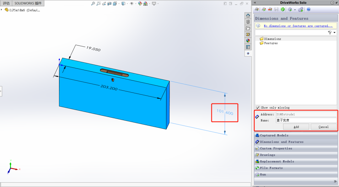Open the SOLIDWORKS Resources home tab
339x187 pixels.
click(x=248, y=16)
